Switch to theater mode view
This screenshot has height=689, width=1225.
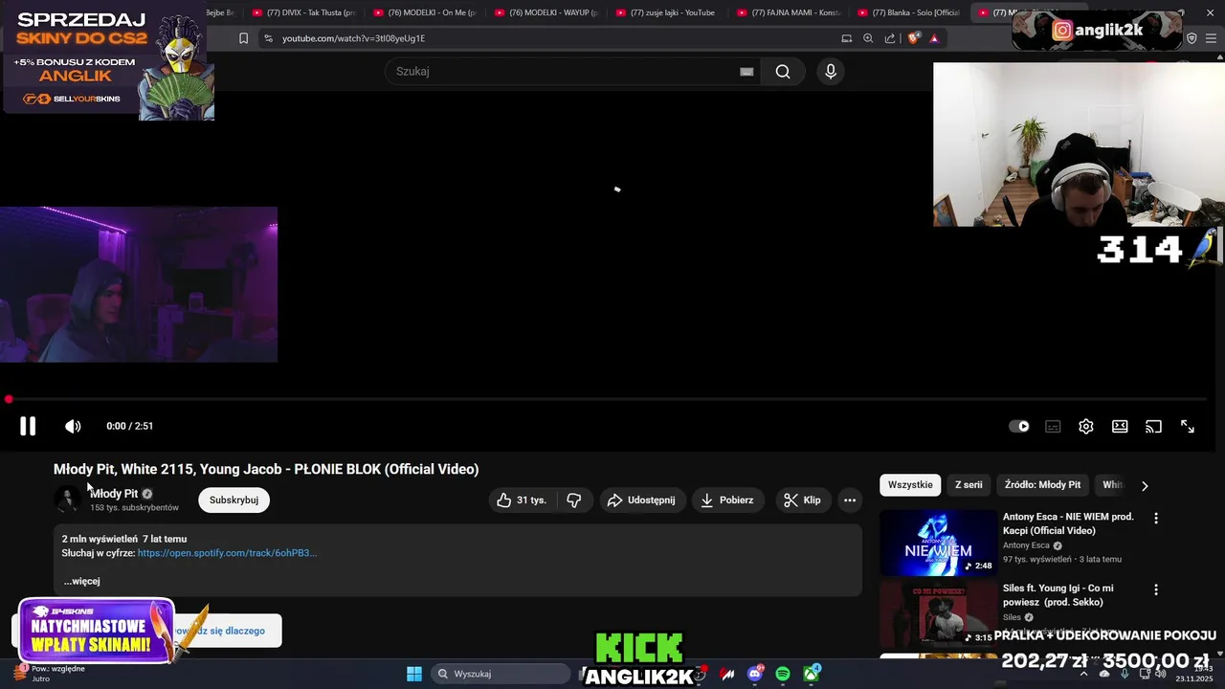[x=1120, y=427]
